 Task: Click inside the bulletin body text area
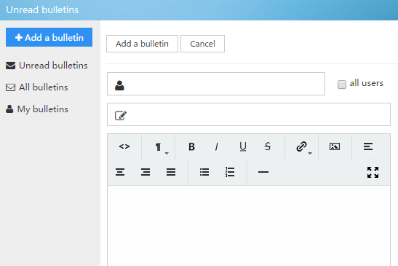[249, 226]
